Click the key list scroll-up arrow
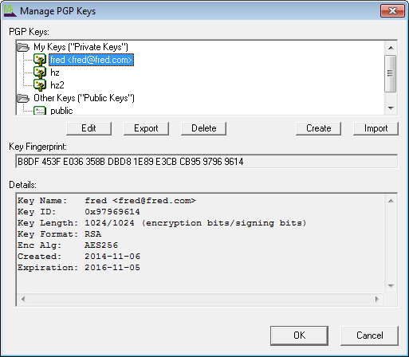Viewport: 409px width, 357px height. (391, 48)
